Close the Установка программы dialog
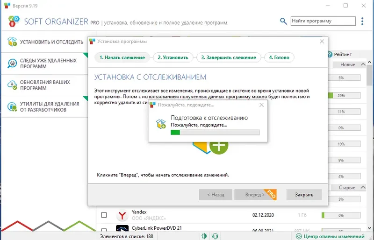The height and width of the screenshot is (240, 374). point(322,42)
